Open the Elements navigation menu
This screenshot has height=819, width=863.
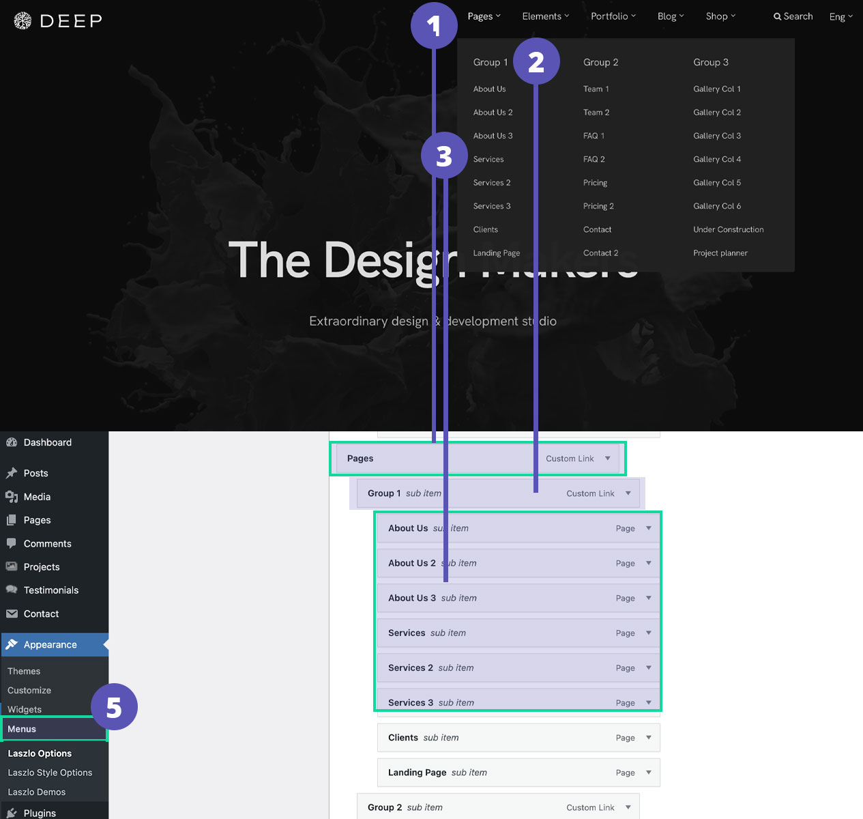[x=545, y=16]
